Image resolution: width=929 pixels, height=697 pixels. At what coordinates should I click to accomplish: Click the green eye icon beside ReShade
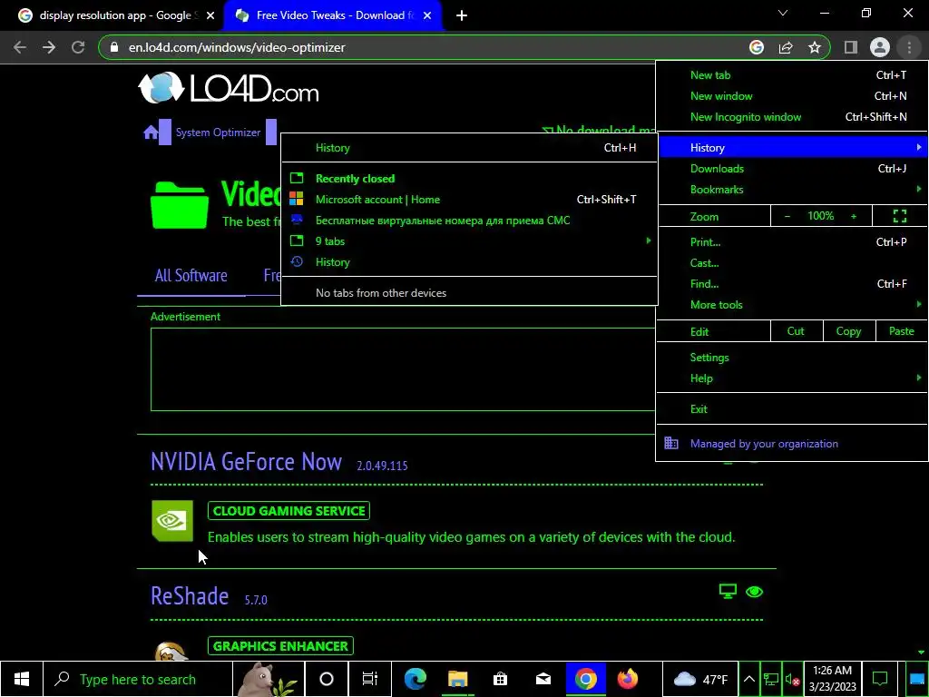click(754, 592)
